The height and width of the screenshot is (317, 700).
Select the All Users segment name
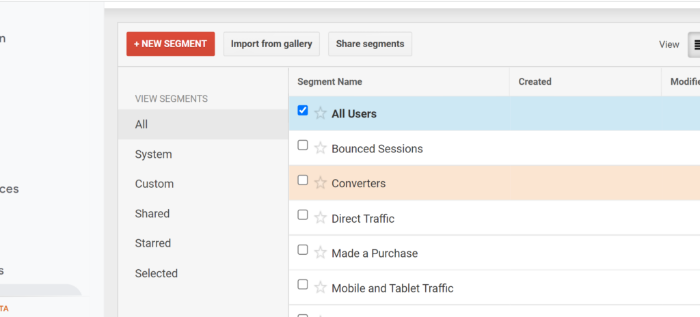click(354, 114)
